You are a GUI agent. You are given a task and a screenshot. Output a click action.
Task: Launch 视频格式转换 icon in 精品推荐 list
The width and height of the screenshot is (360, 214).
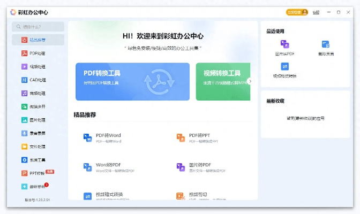[x=87, y=196]
